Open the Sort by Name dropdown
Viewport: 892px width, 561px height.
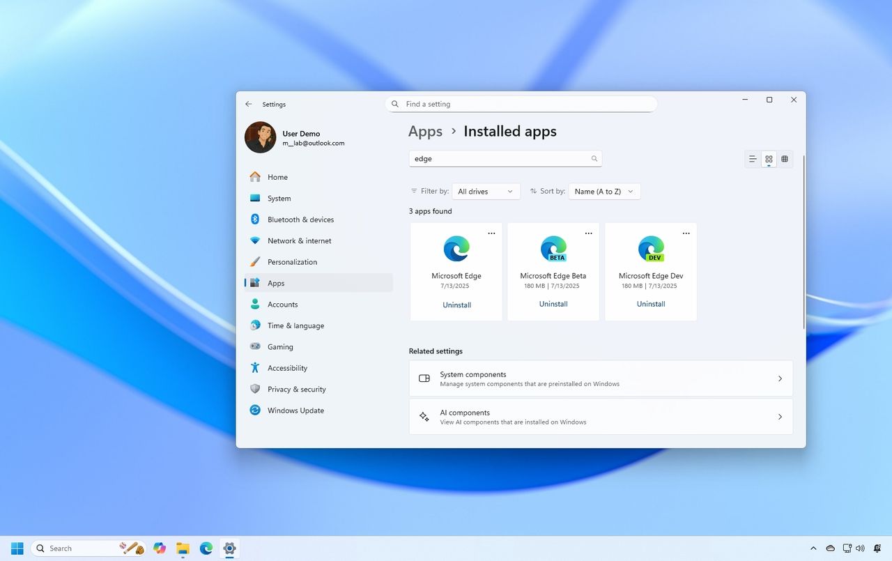point(604,192)
